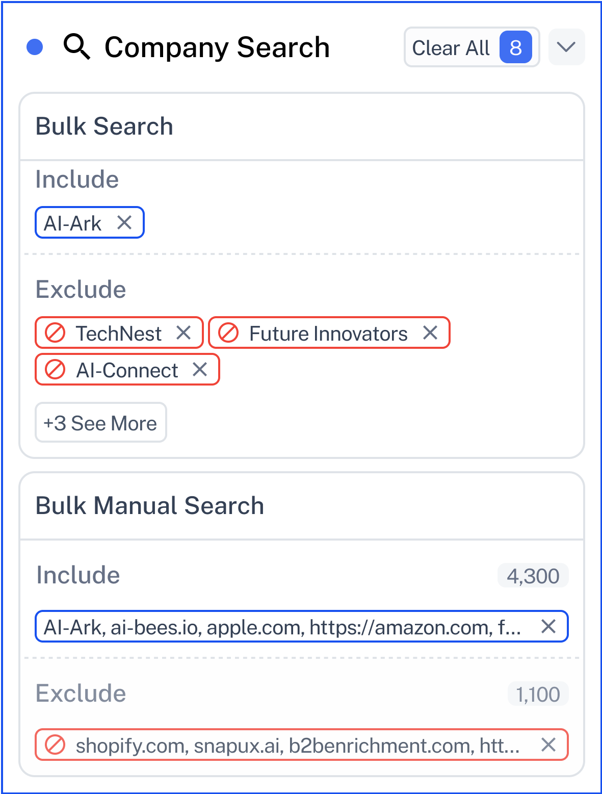The width and height of the screenshot is (602, 794).
Task: Remove the Future Innovators exclude tag
Action: [x=430, y=332]
